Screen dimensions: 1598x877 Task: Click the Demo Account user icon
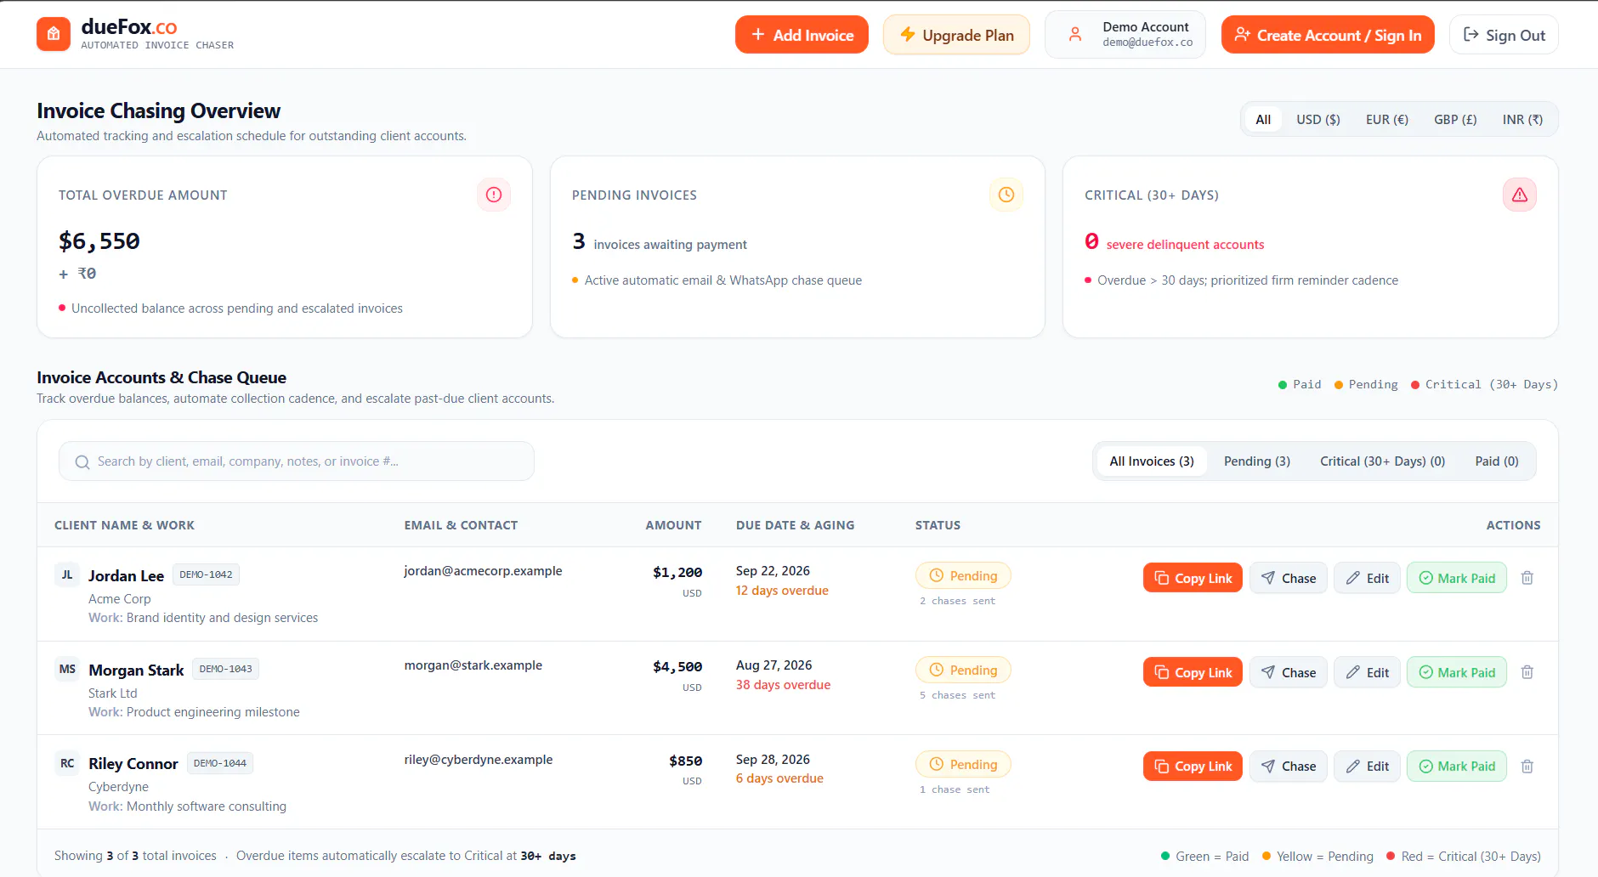click(1075, 34)
